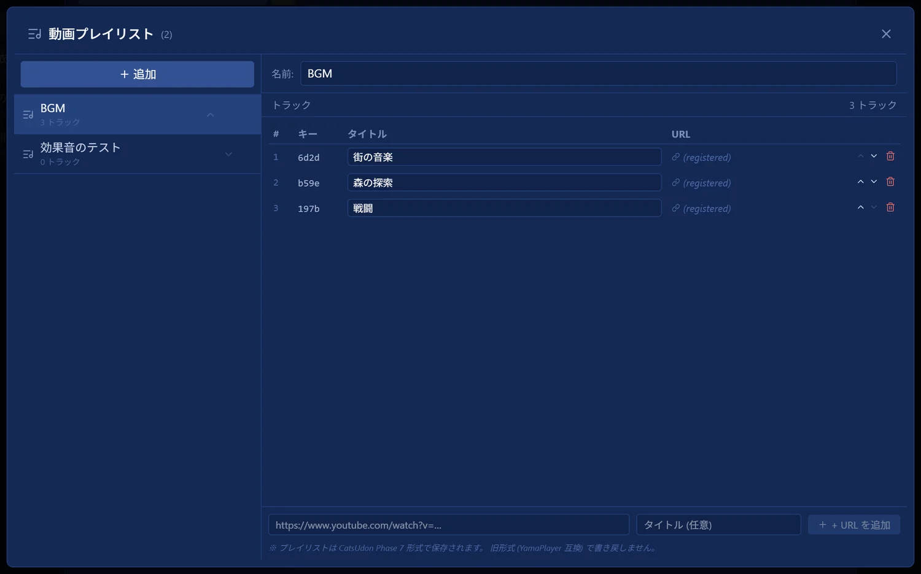Expand the 効果音のテスト playlist entry
The height and width of the screenshot is (574, 921).
[x=228, y=154]
